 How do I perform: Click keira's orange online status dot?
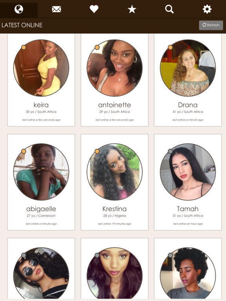(x=24, y=47)
